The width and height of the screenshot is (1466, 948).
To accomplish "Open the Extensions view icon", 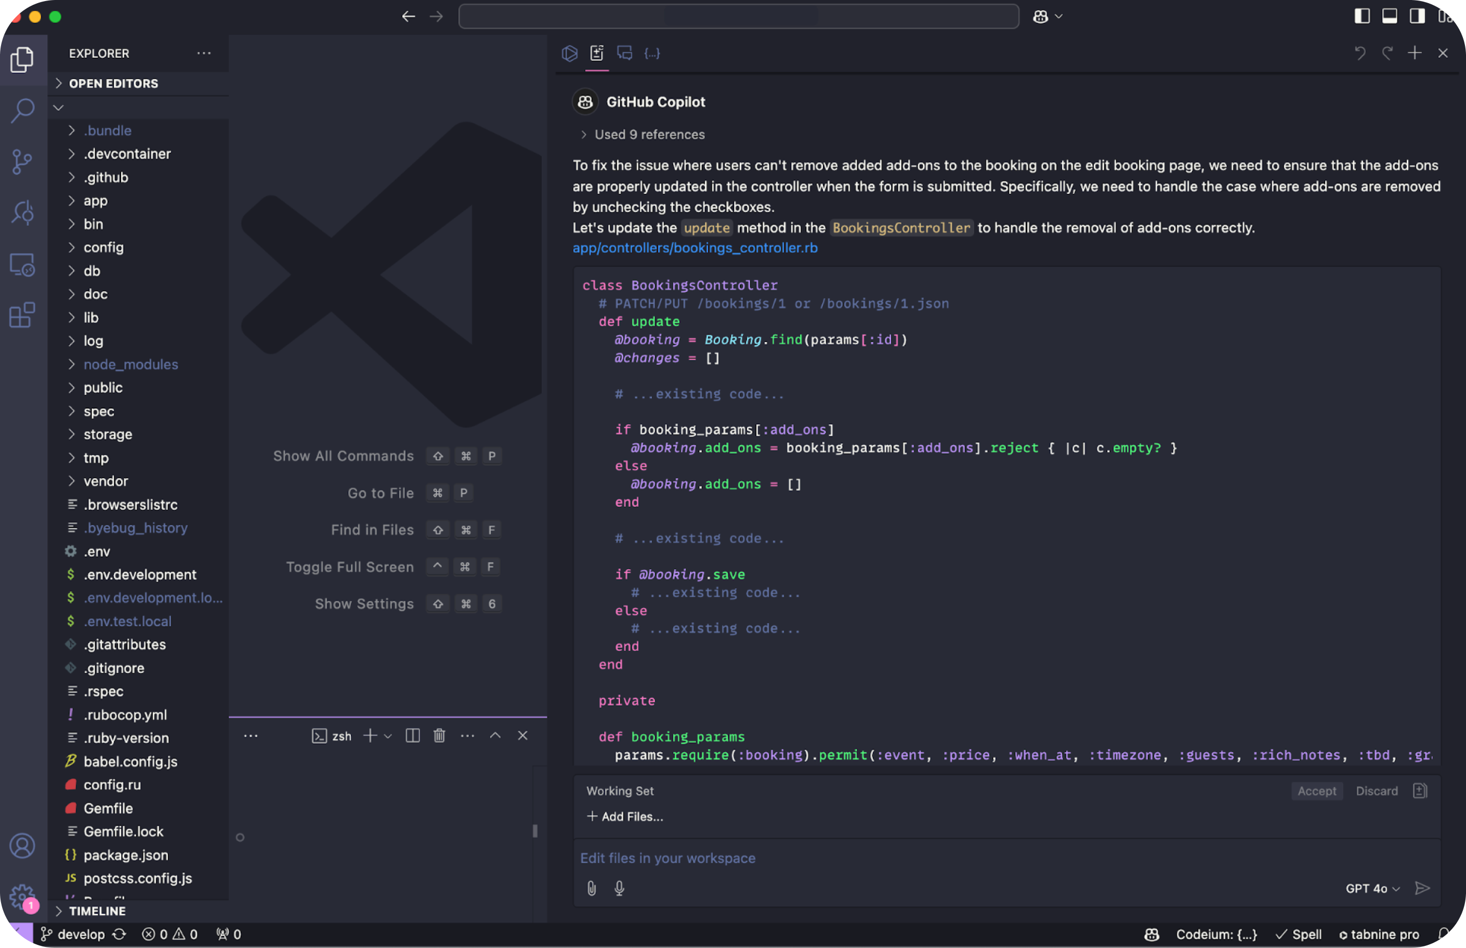I will (x=22, y=315).
